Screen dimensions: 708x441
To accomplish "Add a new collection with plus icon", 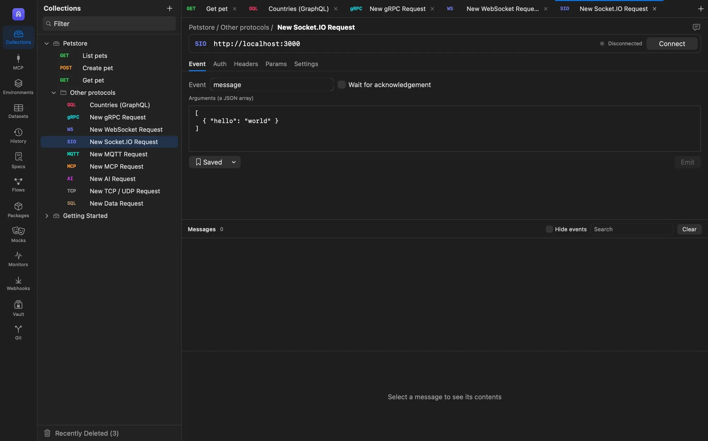I will [x=170, y=8].
